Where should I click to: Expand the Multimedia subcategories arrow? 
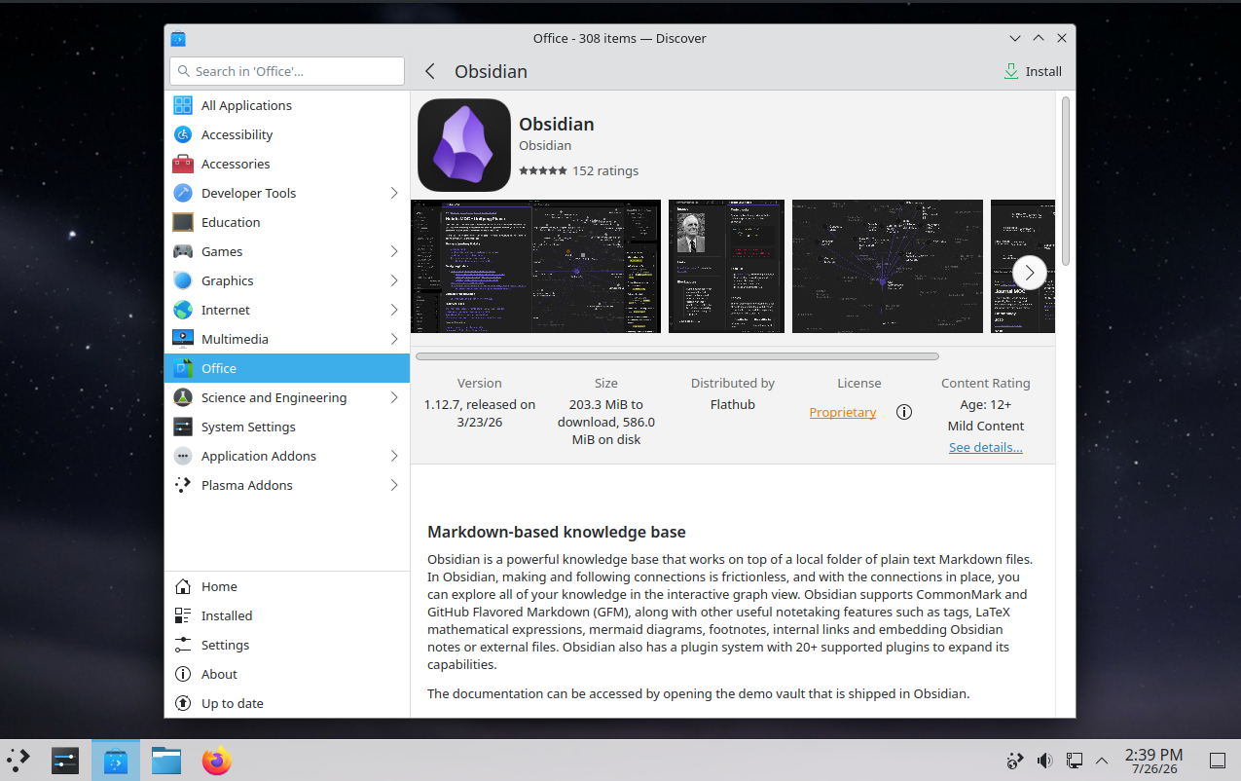394,339
